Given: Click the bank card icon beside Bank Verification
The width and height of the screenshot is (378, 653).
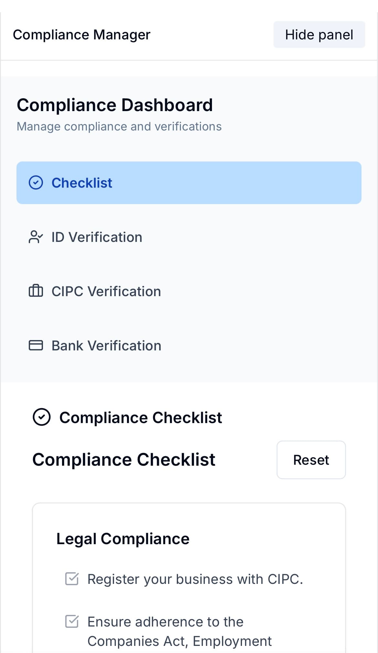Looking at the screenshot, I should 36,345.
